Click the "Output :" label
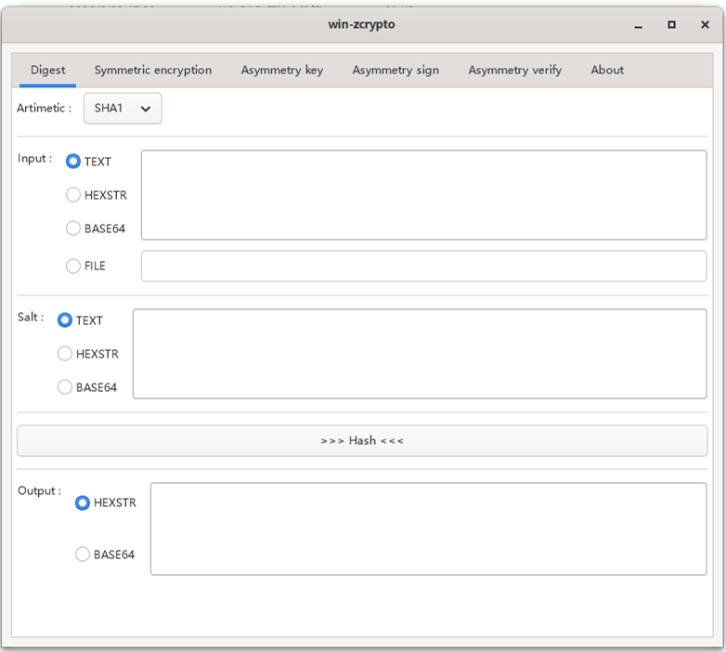 point(39,490)
